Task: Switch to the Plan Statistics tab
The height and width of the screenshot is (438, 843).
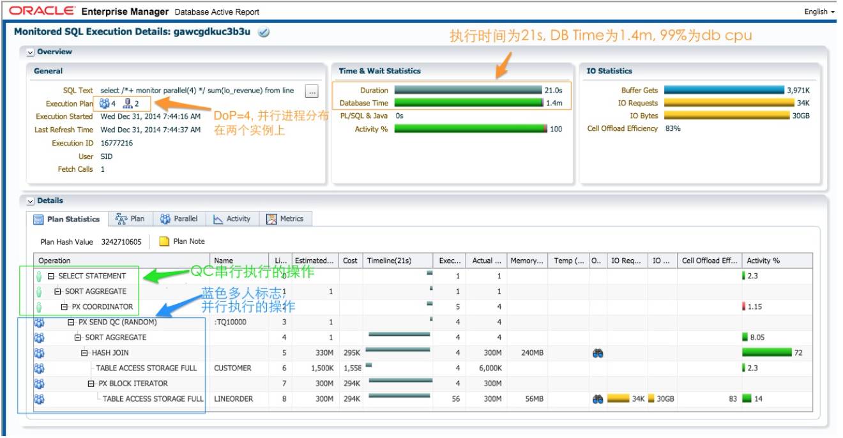Action: pyautogui.click(x=68, y=219)
